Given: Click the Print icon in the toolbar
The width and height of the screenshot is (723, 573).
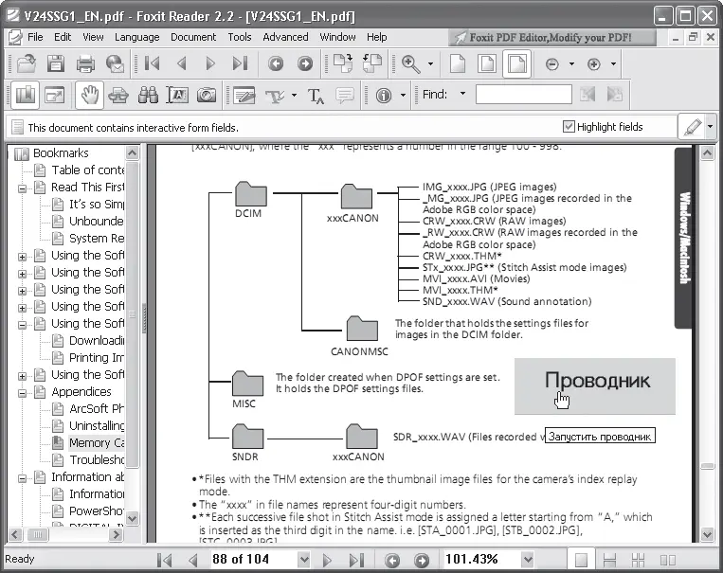Looking at the screenshot, I should point(85,63).
